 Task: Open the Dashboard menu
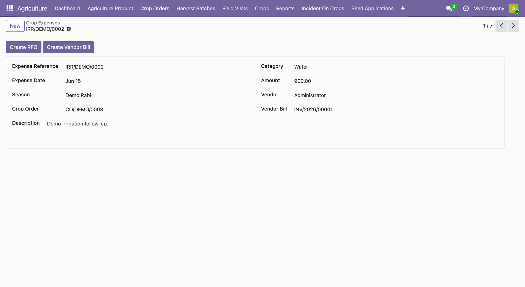pyautogui.click(x=68, y=8)
